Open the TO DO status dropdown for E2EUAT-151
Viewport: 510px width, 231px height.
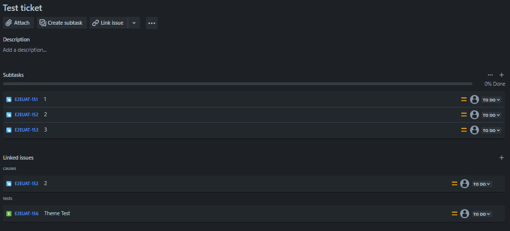(491, 100)
